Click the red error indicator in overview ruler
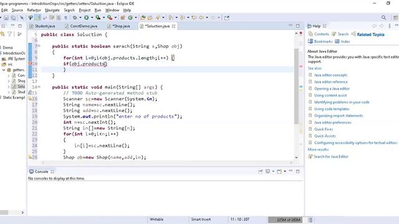This screenshot has height=224, width=399. (300, 33)
